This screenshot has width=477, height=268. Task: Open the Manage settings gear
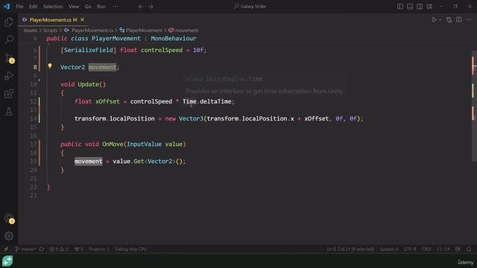(x=9, y=236)
